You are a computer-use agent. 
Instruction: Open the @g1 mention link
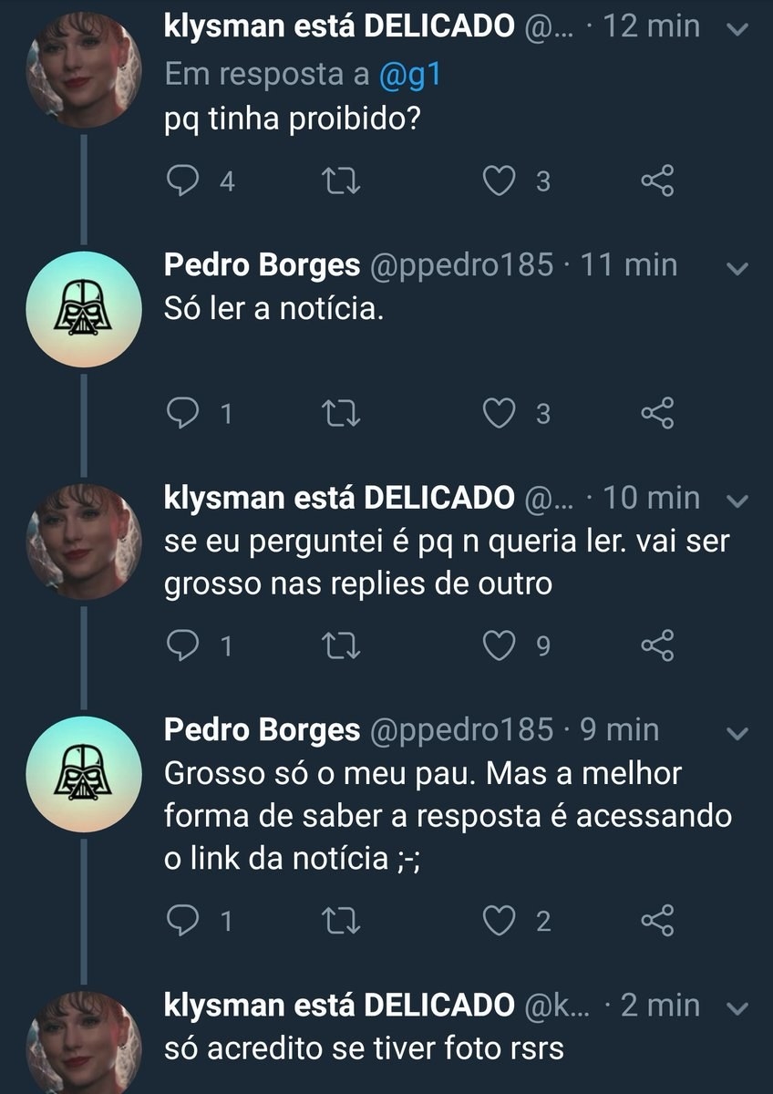pos(409,76)
